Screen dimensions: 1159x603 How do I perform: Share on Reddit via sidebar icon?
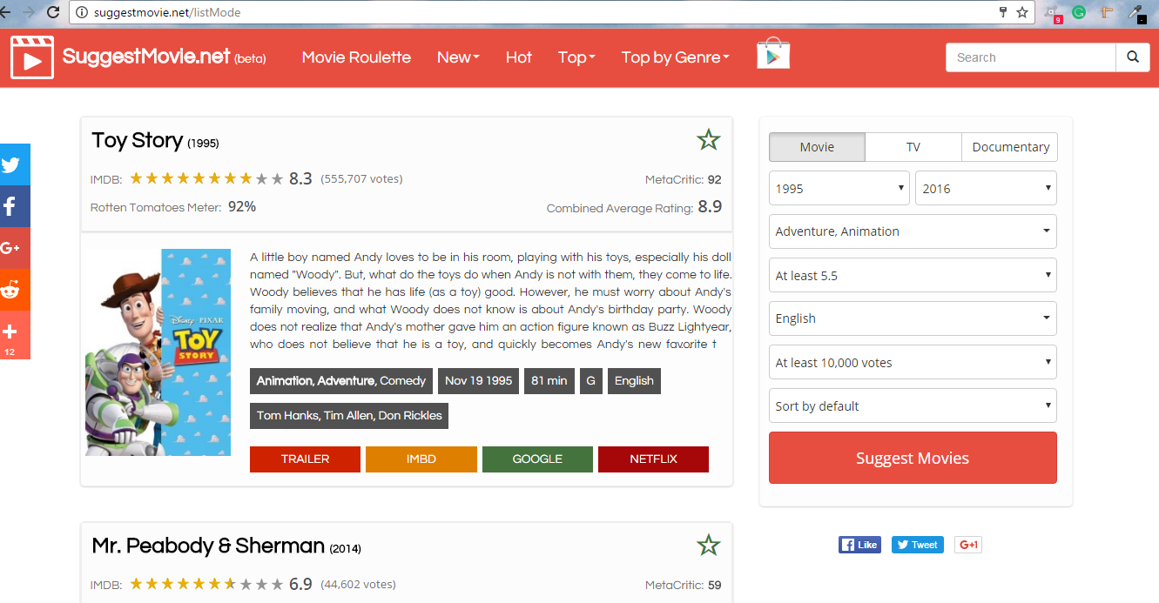[x=12, y=290]
